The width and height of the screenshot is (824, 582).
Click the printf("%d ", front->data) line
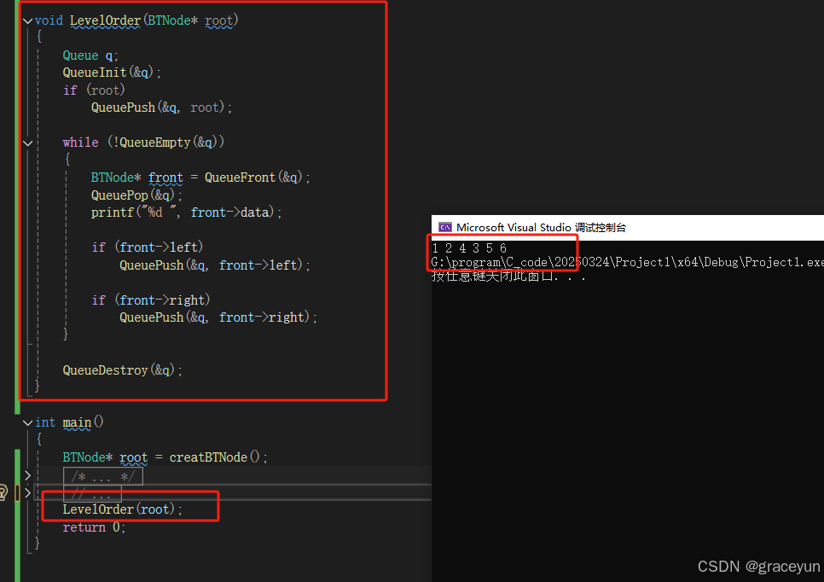tap(186, 212)
